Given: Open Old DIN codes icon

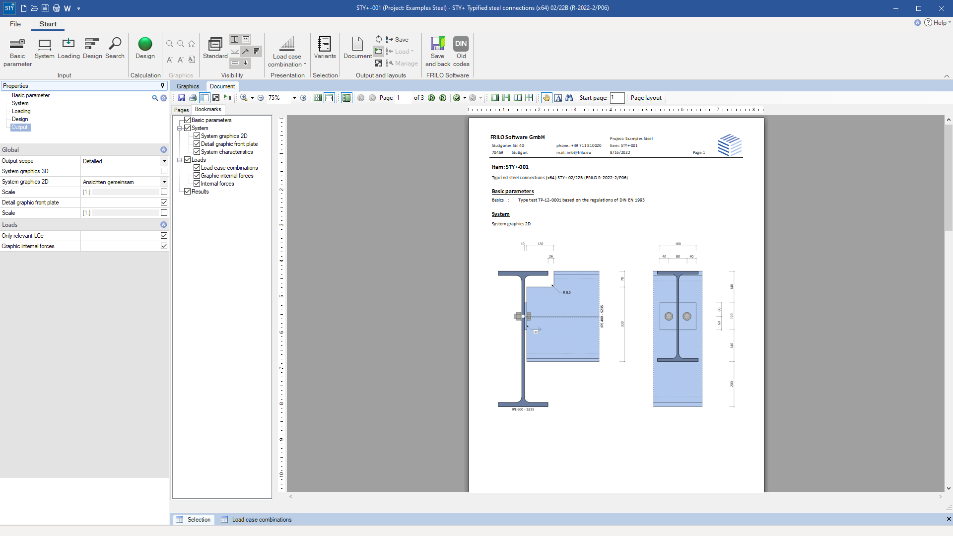Looking at the screenshot, I should [461, 52].
